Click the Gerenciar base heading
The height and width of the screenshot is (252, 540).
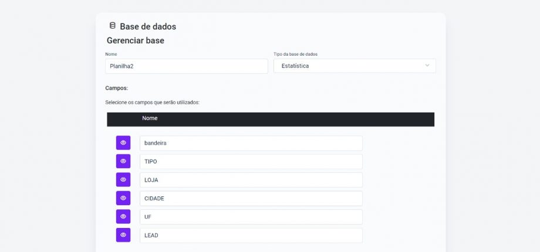click(x=135, y=41)
